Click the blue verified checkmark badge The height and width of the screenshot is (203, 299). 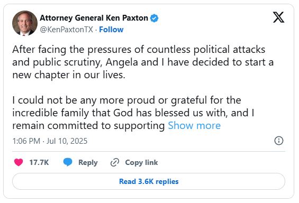[x=154, y=19]
